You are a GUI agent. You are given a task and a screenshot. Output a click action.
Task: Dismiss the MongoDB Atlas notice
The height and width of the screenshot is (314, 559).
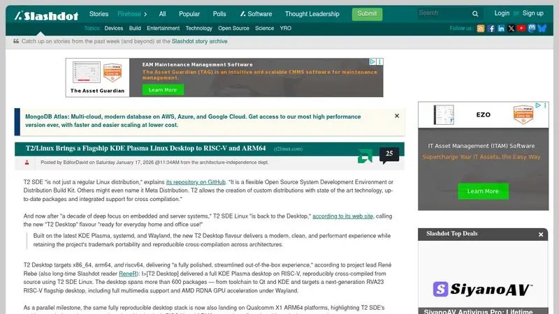point(397,116)
